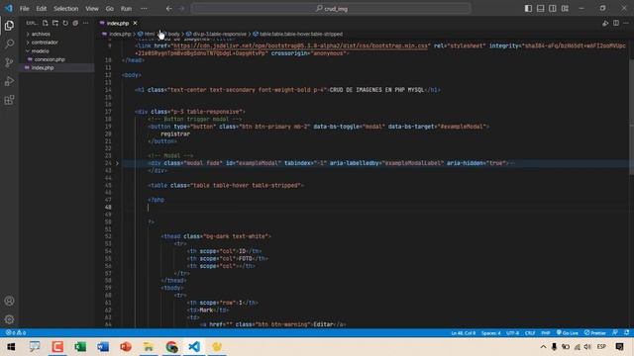Open editor more actions menu

[626, 23]
